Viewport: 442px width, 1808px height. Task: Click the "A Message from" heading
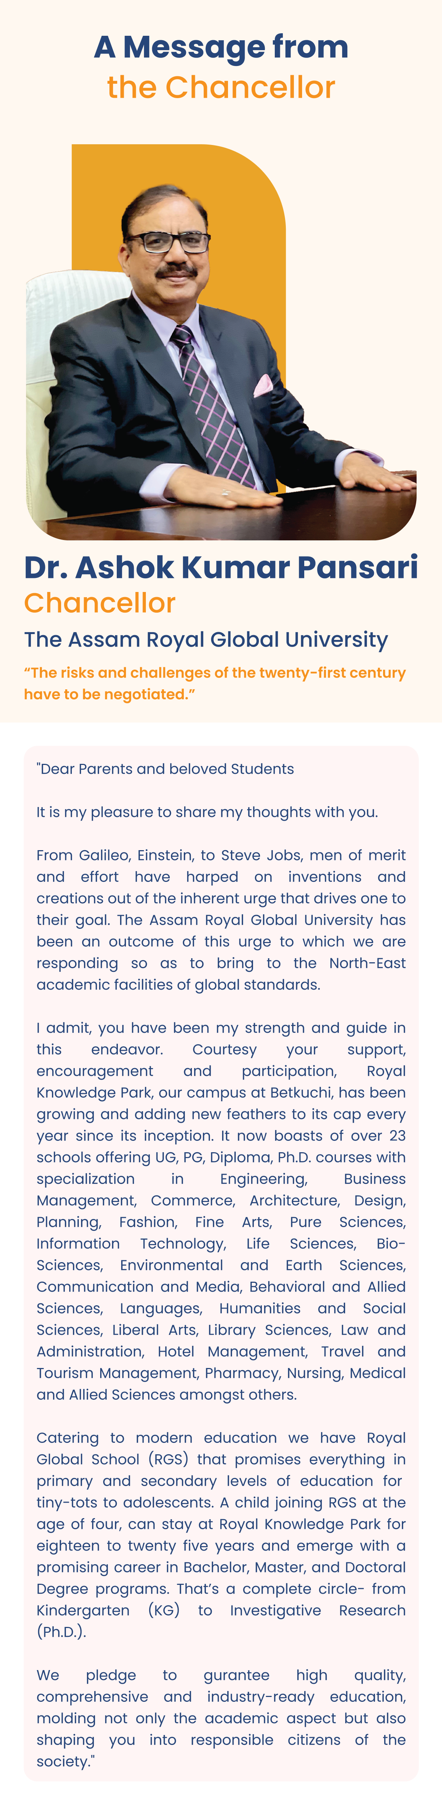(221, 47)
